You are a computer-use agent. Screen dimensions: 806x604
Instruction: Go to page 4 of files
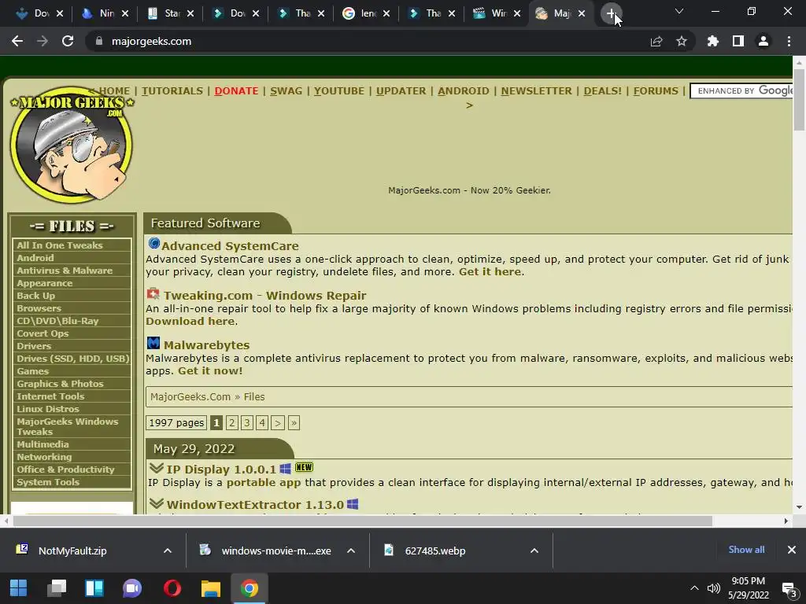pos(262,422)
